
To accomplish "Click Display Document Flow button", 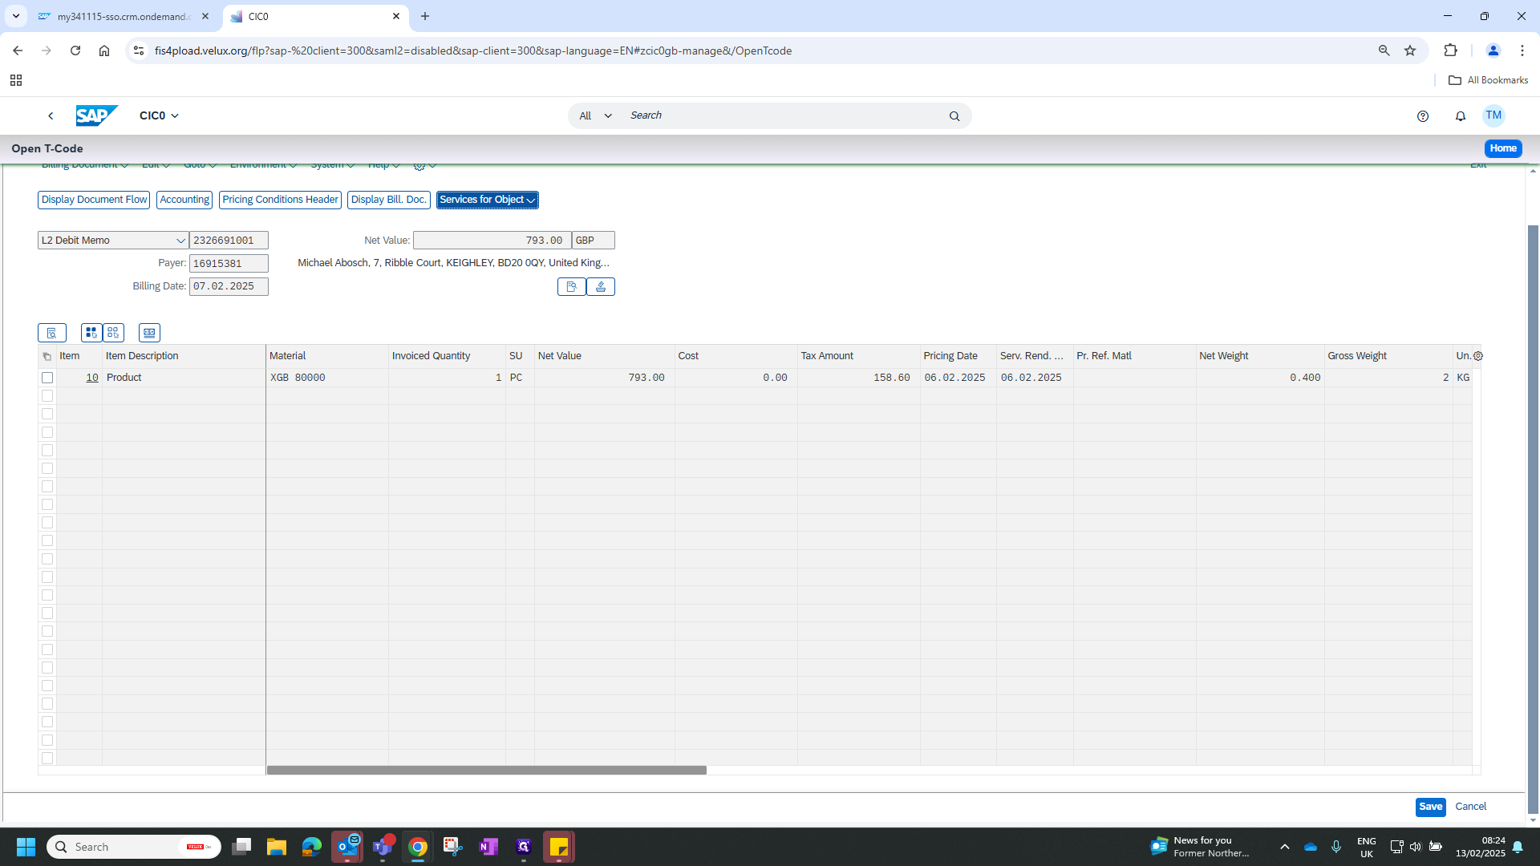I will click(94, 200).
